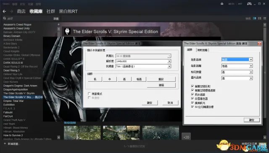
Task: Click the forward arrow navigation icon
Action: [11, 11]
